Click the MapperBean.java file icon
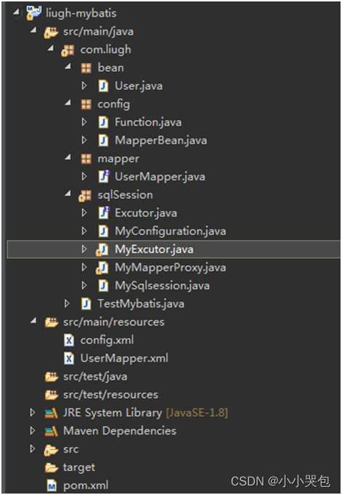The height and width of the screenshot is (495, 342). pyautogui.click(x=103, y=140)
